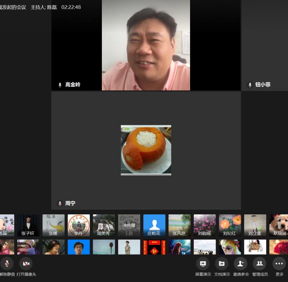Select 周宁's pumpkin avatar image

click(146, 150)
